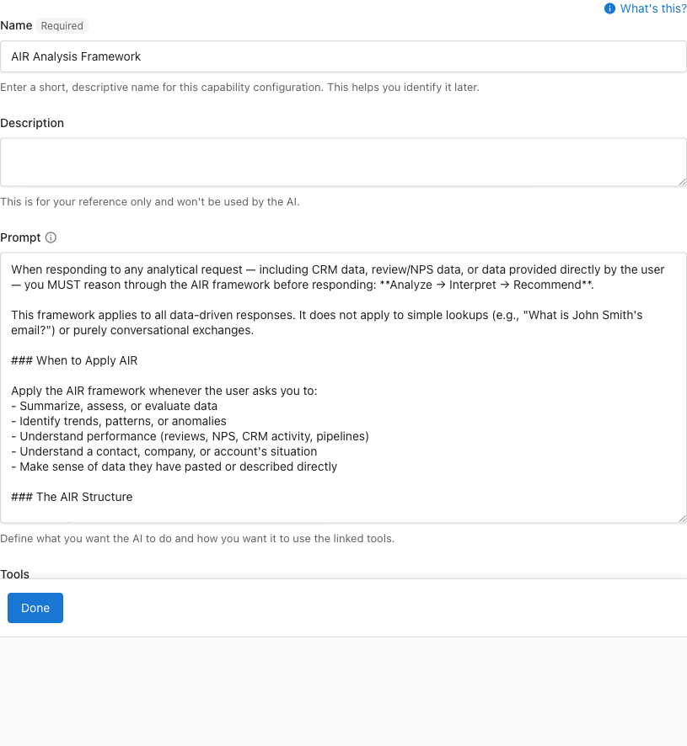Grab the Description box resize handle

(681, 181)
